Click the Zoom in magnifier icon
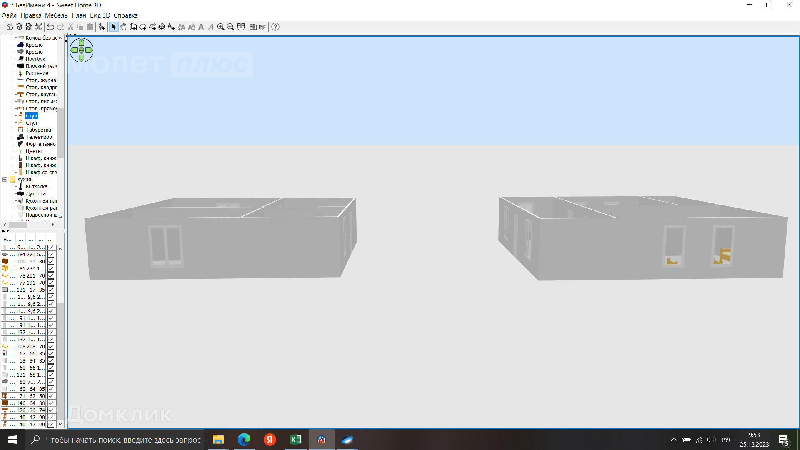This screenshot has height=450, width=800. [221, 27]
